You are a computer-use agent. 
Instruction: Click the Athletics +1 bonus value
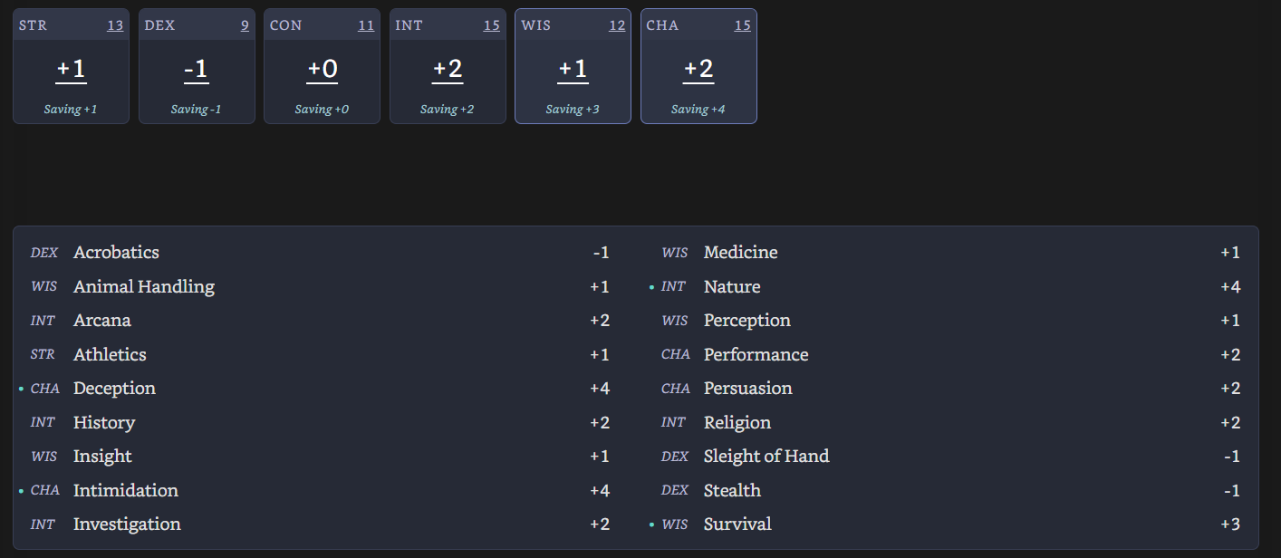(x=600, y=355)
